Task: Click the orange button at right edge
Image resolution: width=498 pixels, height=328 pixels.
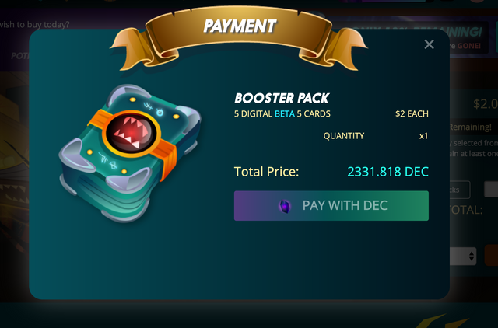Action: click(x=491, y=255)
